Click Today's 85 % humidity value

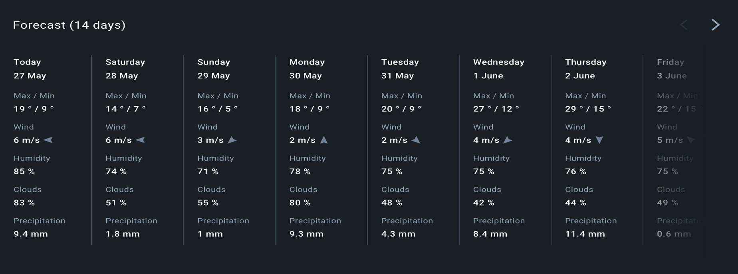24,172
